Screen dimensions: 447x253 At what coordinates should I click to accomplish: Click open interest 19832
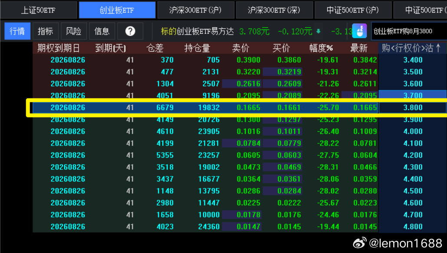209,107
